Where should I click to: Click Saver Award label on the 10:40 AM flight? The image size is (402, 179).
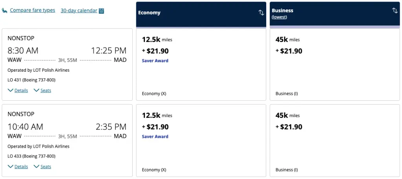tap(155, 137)
